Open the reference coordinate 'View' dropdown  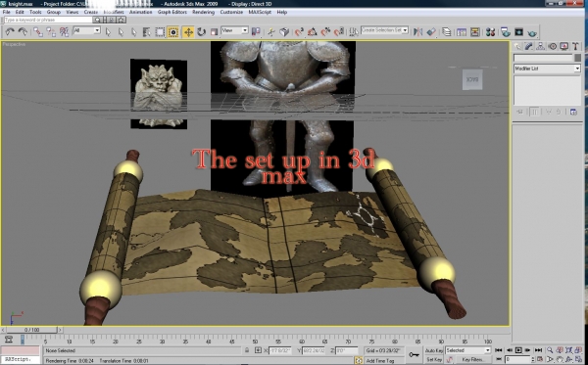(234, 30)
